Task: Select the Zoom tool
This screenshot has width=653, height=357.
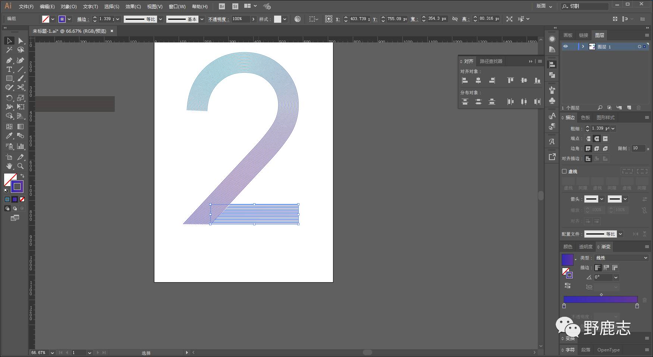Action: [x=21, y=166]
